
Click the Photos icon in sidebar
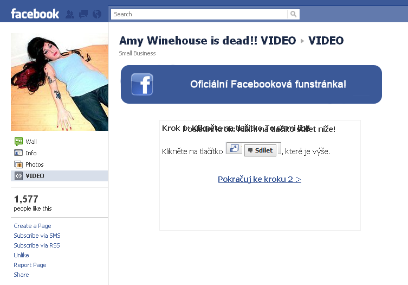pos(18,164)
